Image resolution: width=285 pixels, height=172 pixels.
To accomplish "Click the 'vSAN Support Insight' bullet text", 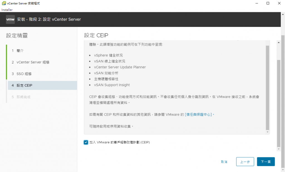I will [x=112, y=85].
